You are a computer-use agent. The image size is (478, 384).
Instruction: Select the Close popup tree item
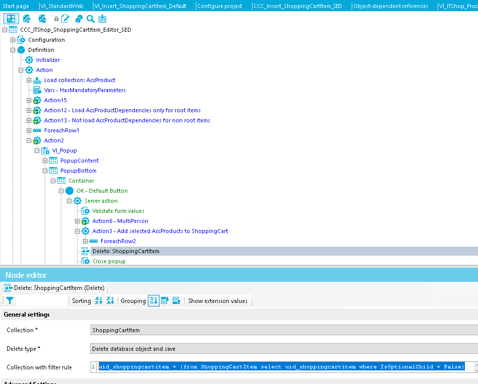pos(109,261)
